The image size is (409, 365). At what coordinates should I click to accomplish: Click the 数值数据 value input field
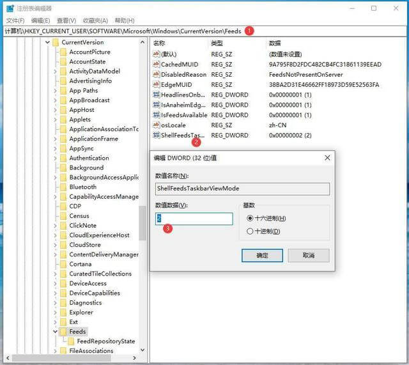194,219
